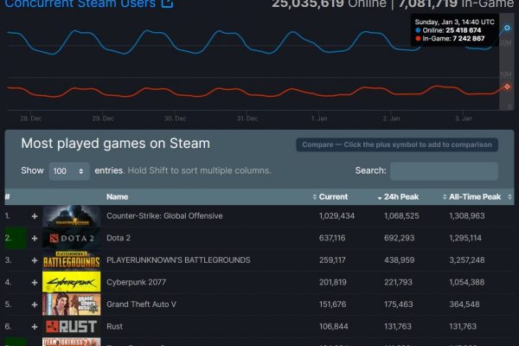Add Dota 2 to comparison

pyautogui.click(x=35, y=239)
